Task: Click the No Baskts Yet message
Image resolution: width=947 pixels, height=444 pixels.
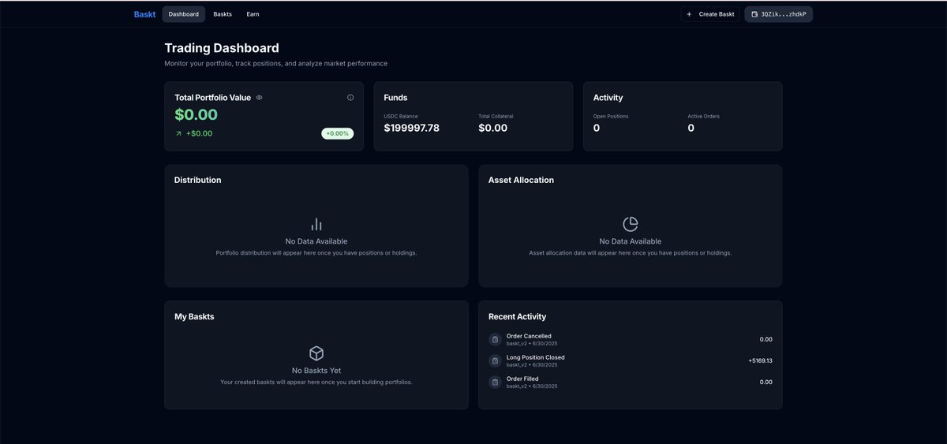Action: pyautogui.click(x=316, y=371)
